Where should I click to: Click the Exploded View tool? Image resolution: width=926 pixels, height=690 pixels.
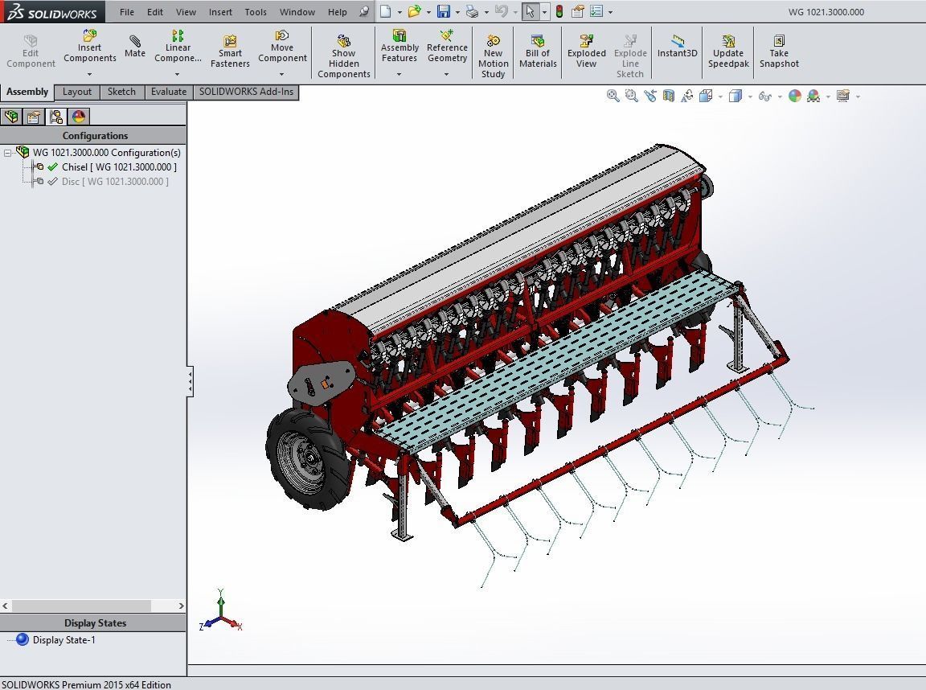pyautogui.click(x=587, y=51)
